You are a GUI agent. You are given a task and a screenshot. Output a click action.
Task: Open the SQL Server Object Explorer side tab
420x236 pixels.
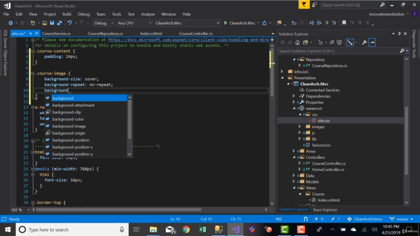click(x=5, y=53)
